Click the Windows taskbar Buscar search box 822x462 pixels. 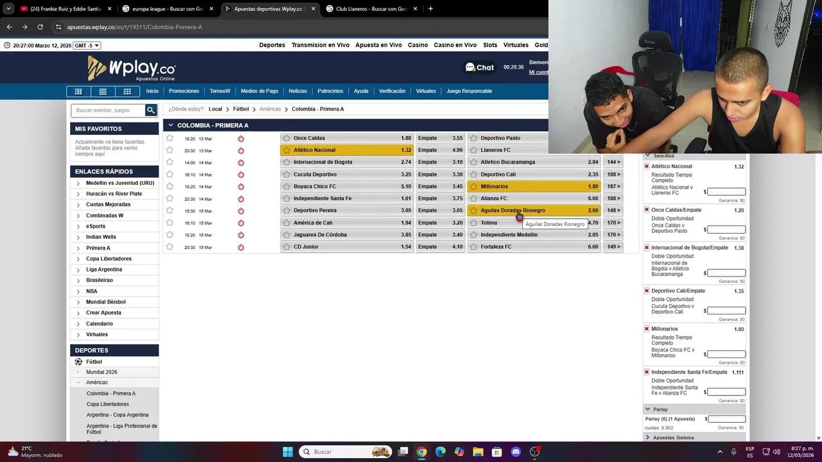point(346,452)
